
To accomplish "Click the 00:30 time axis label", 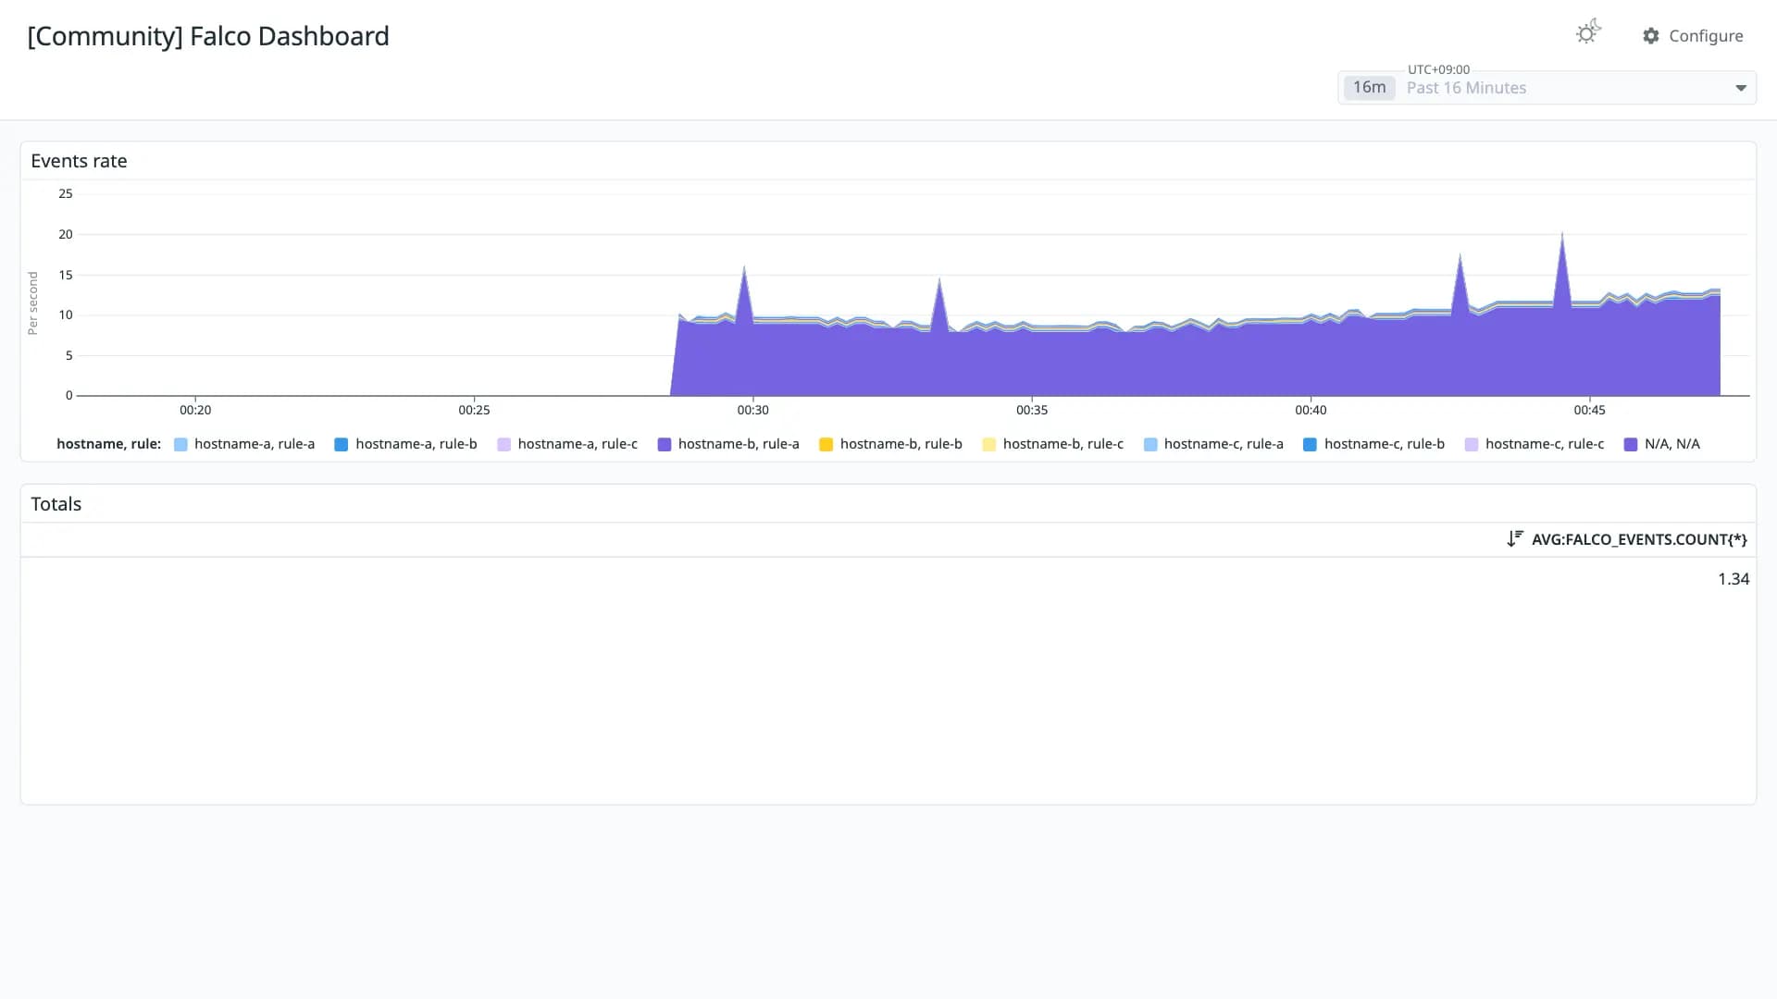I will coord(752,410).
